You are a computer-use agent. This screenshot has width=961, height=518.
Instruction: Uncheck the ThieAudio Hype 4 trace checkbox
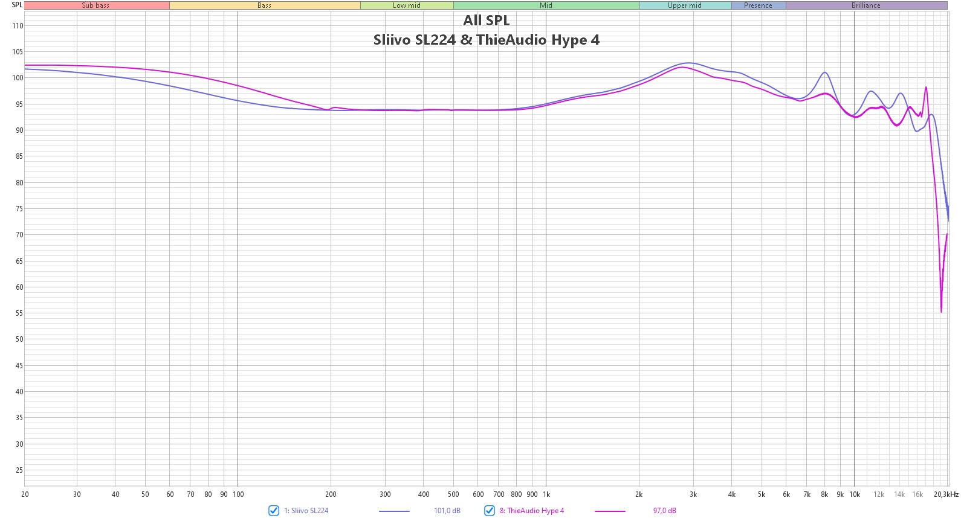(x=490, y=511)
